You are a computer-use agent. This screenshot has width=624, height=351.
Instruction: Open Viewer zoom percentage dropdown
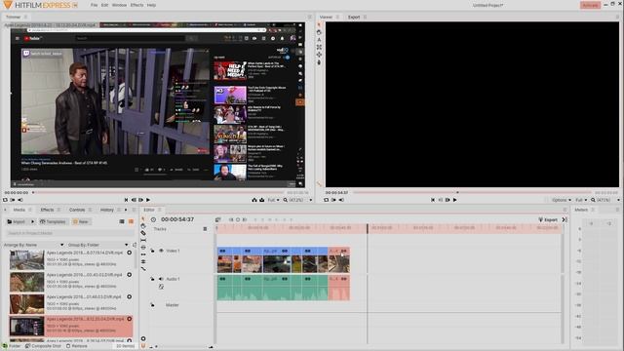[x=618, y=200]
